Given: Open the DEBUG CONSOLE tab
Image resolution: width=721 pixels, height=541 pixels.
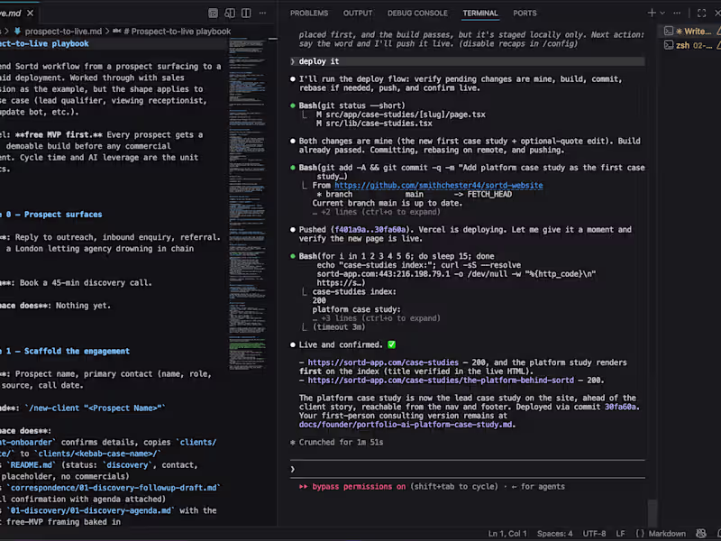Looking at the screenshot, I should (x=417, y=13).
